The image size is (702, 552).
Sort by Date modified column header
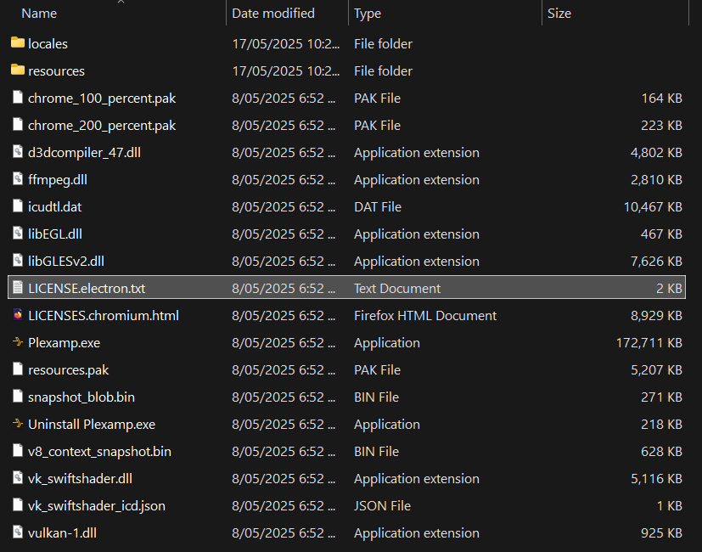(x=273, y=14)
